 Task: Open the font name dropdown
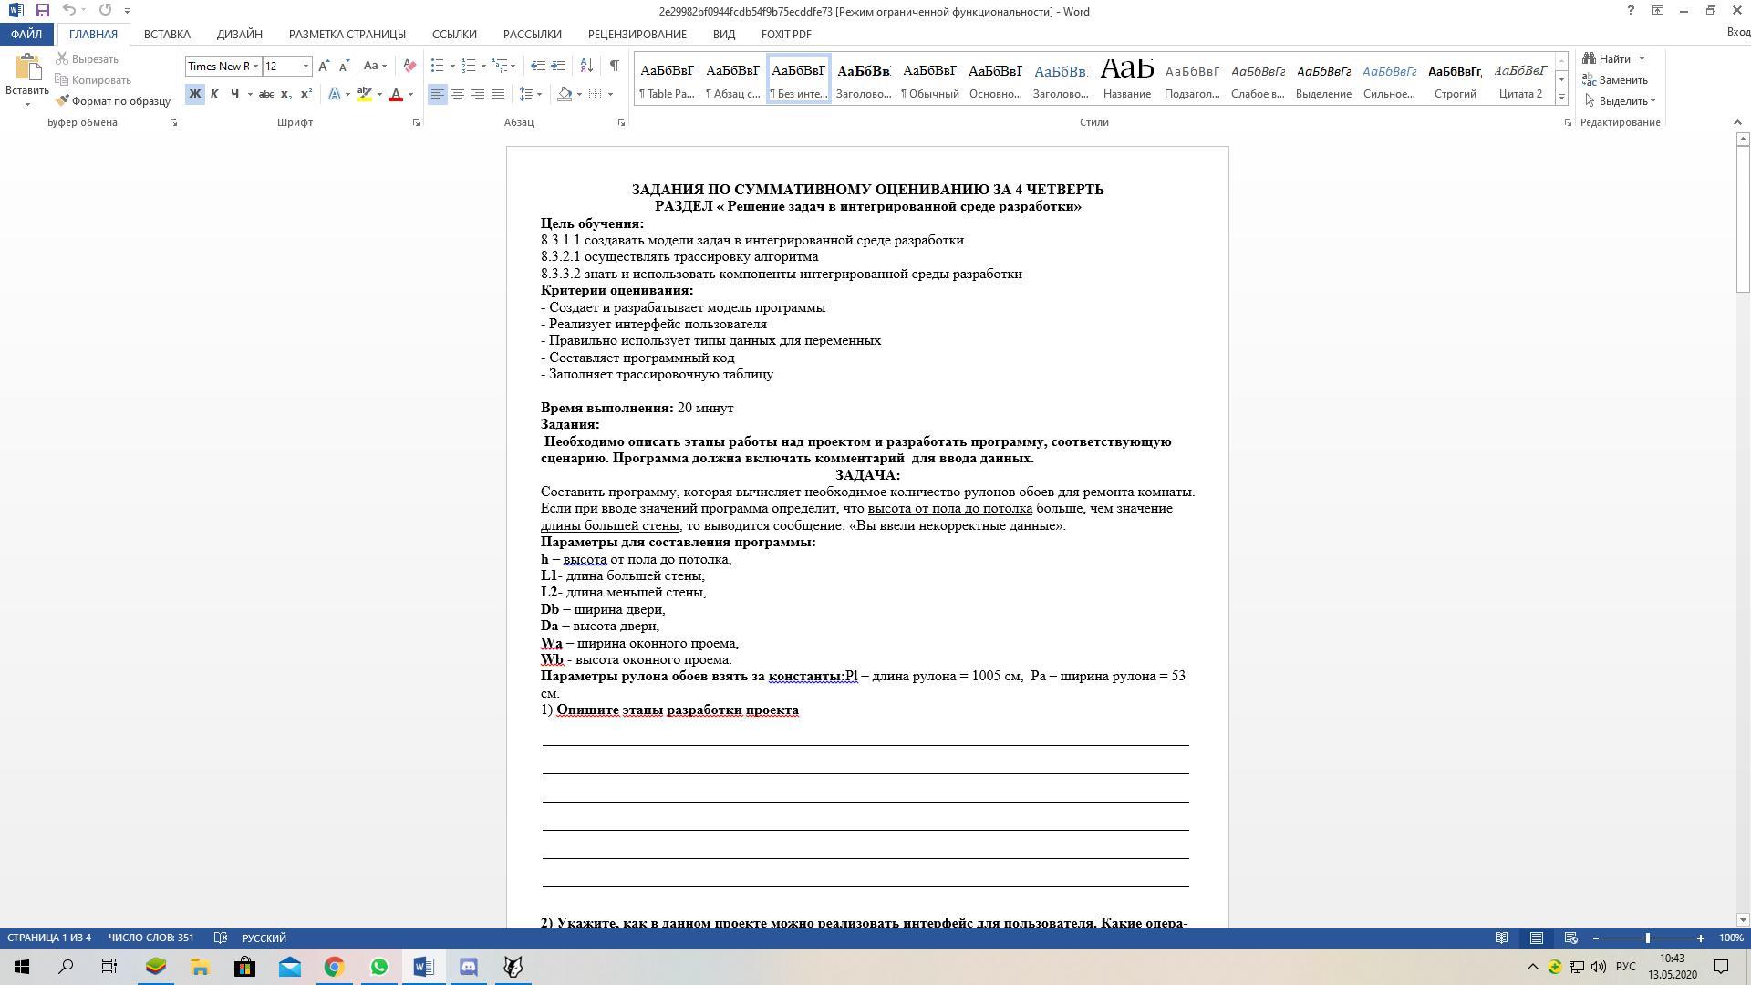click(256, 66)
